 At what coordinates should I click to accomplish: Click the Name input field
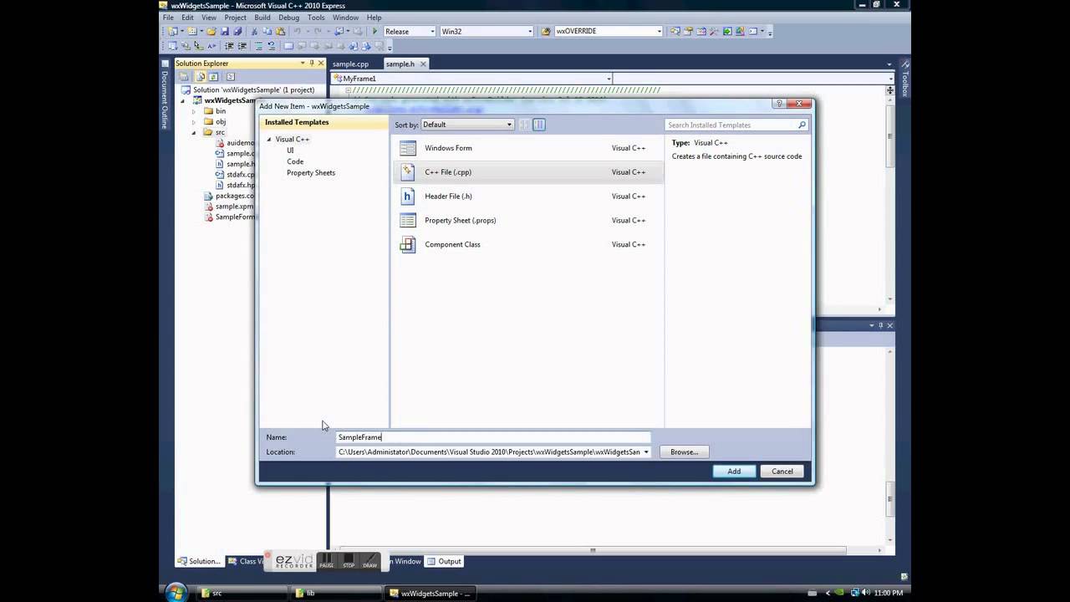click(493, 437)
